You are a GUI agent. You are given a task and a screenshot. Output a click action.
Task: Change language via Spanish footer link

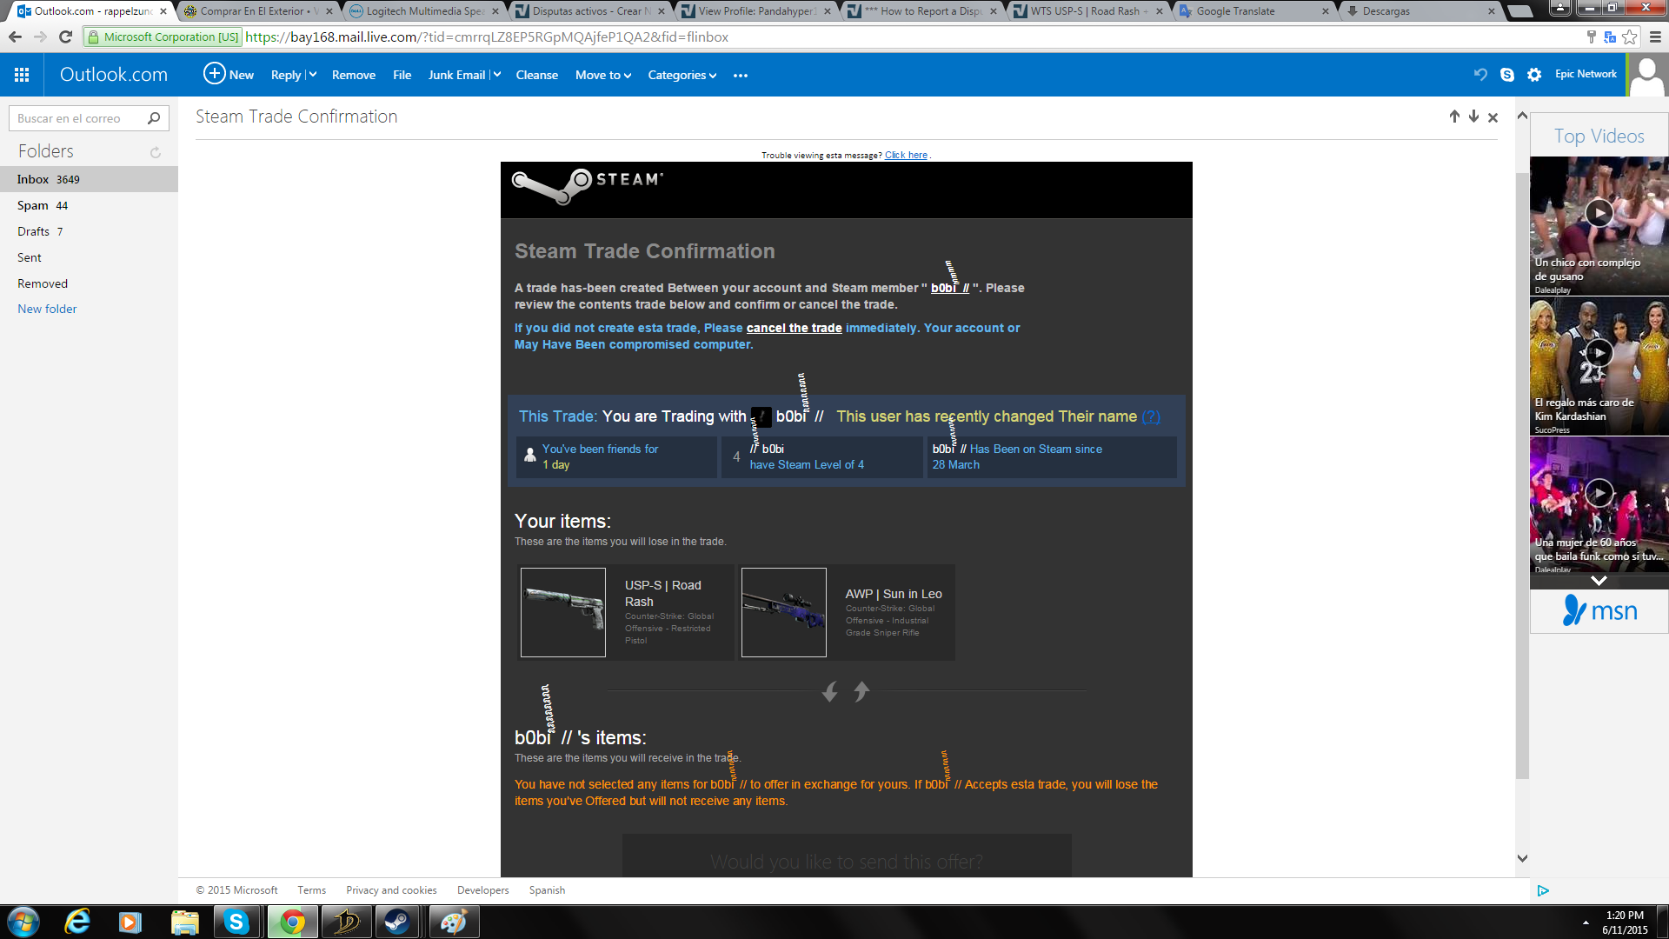pyautogui.click(x=547, y=890)
